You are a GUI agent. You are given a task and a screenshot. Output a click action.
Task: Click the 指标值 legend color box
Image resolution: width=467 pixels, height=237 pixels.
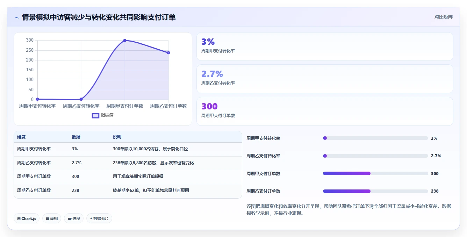point(95,116)
